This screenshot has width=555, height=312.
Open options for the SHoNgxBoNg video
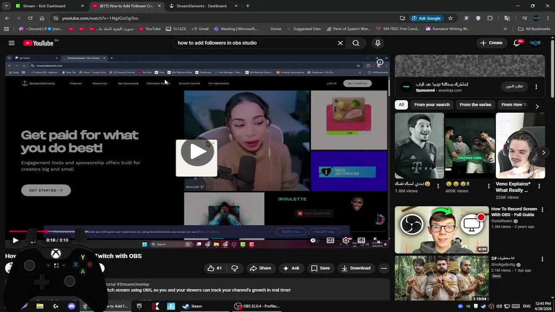pyautogui.click(x=542, y=259)
